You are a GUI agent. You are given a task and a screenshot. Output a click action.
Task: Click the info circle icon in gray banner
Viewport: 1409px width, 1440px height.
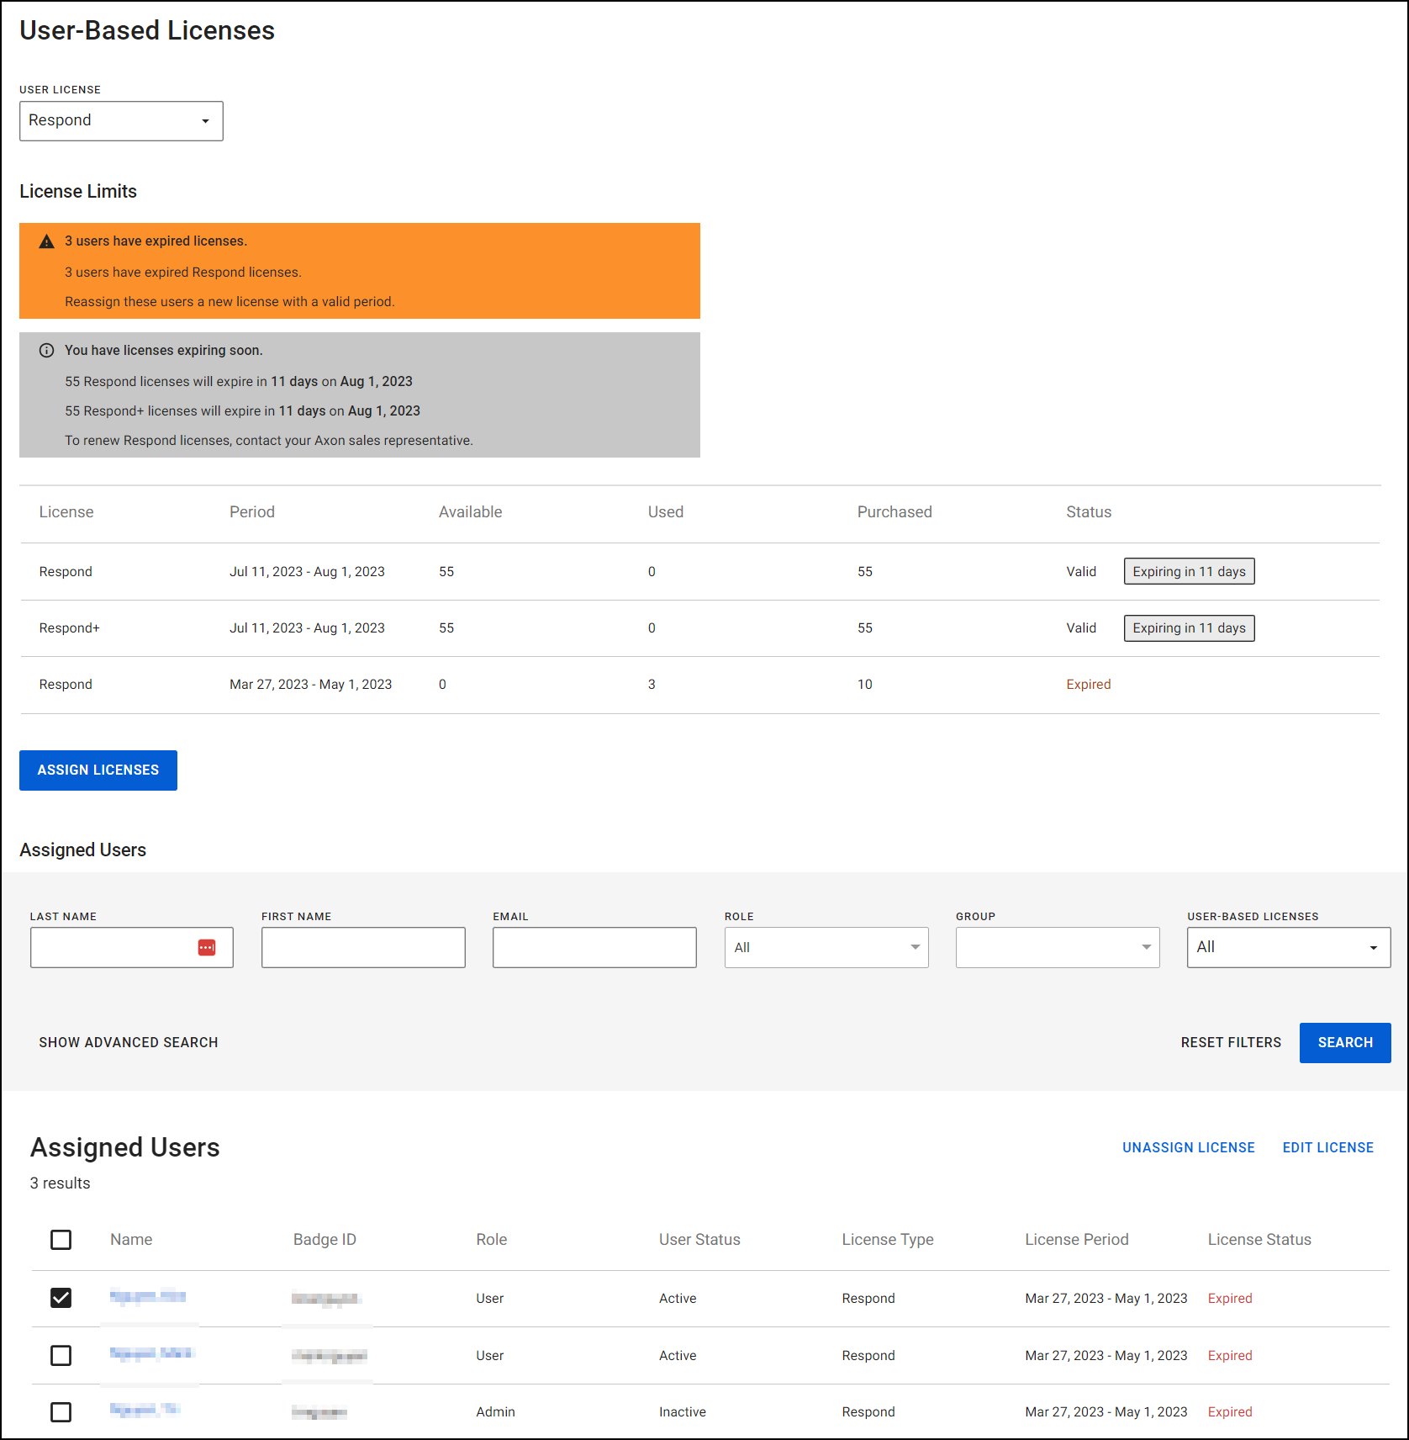tap(47, 351)
